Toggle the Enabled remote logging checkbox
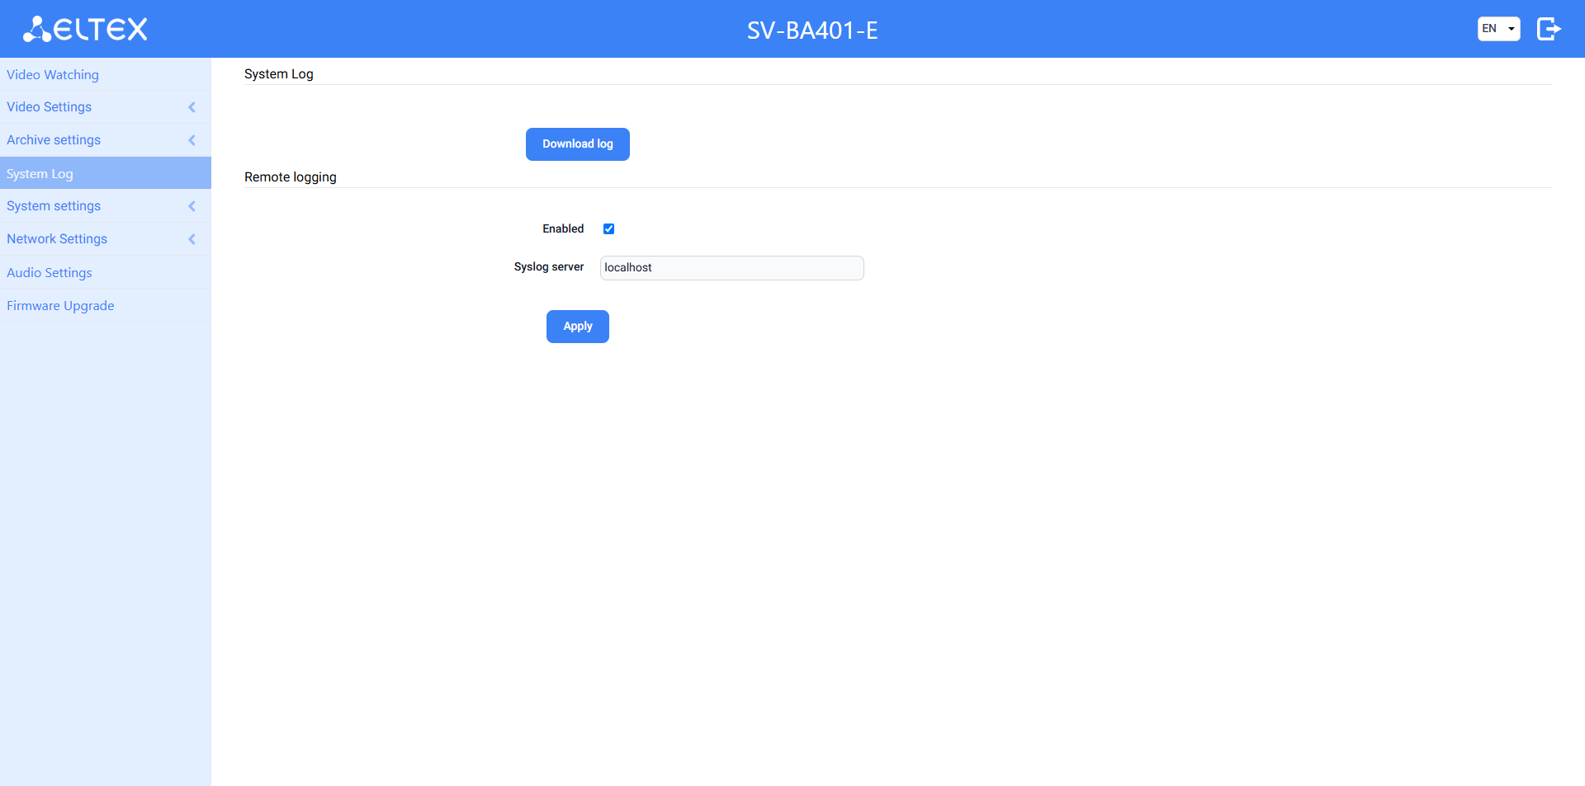Screen dimensions: 1585x786 (608, 229)
